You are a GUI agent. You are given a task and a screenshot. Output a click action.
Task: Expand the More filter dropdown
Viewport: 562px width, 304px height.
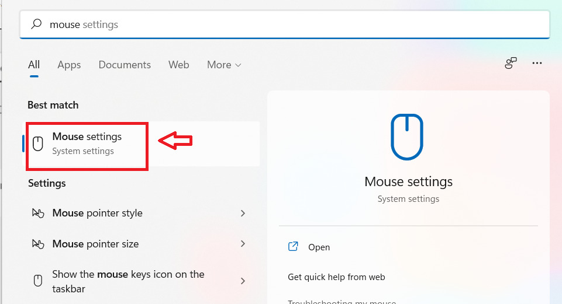click(224, 65)
